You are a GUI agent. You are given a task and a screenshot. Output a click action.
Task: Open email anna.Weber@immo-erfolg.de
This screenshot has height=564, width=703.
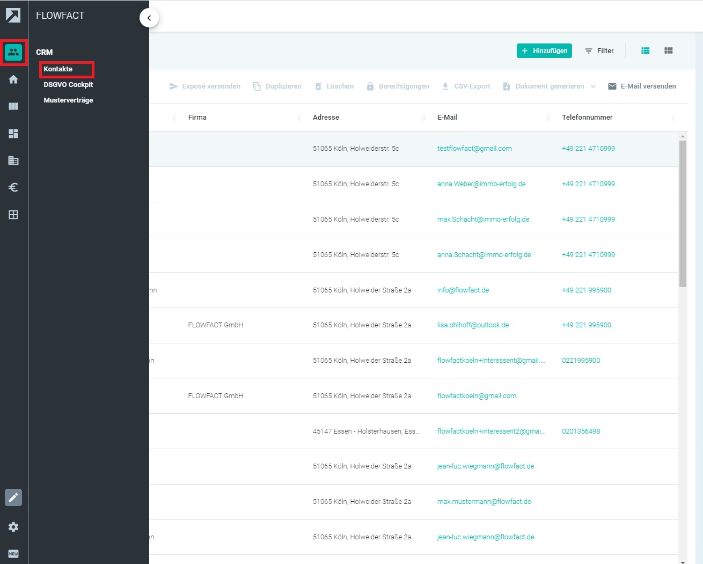pos(481,184)
